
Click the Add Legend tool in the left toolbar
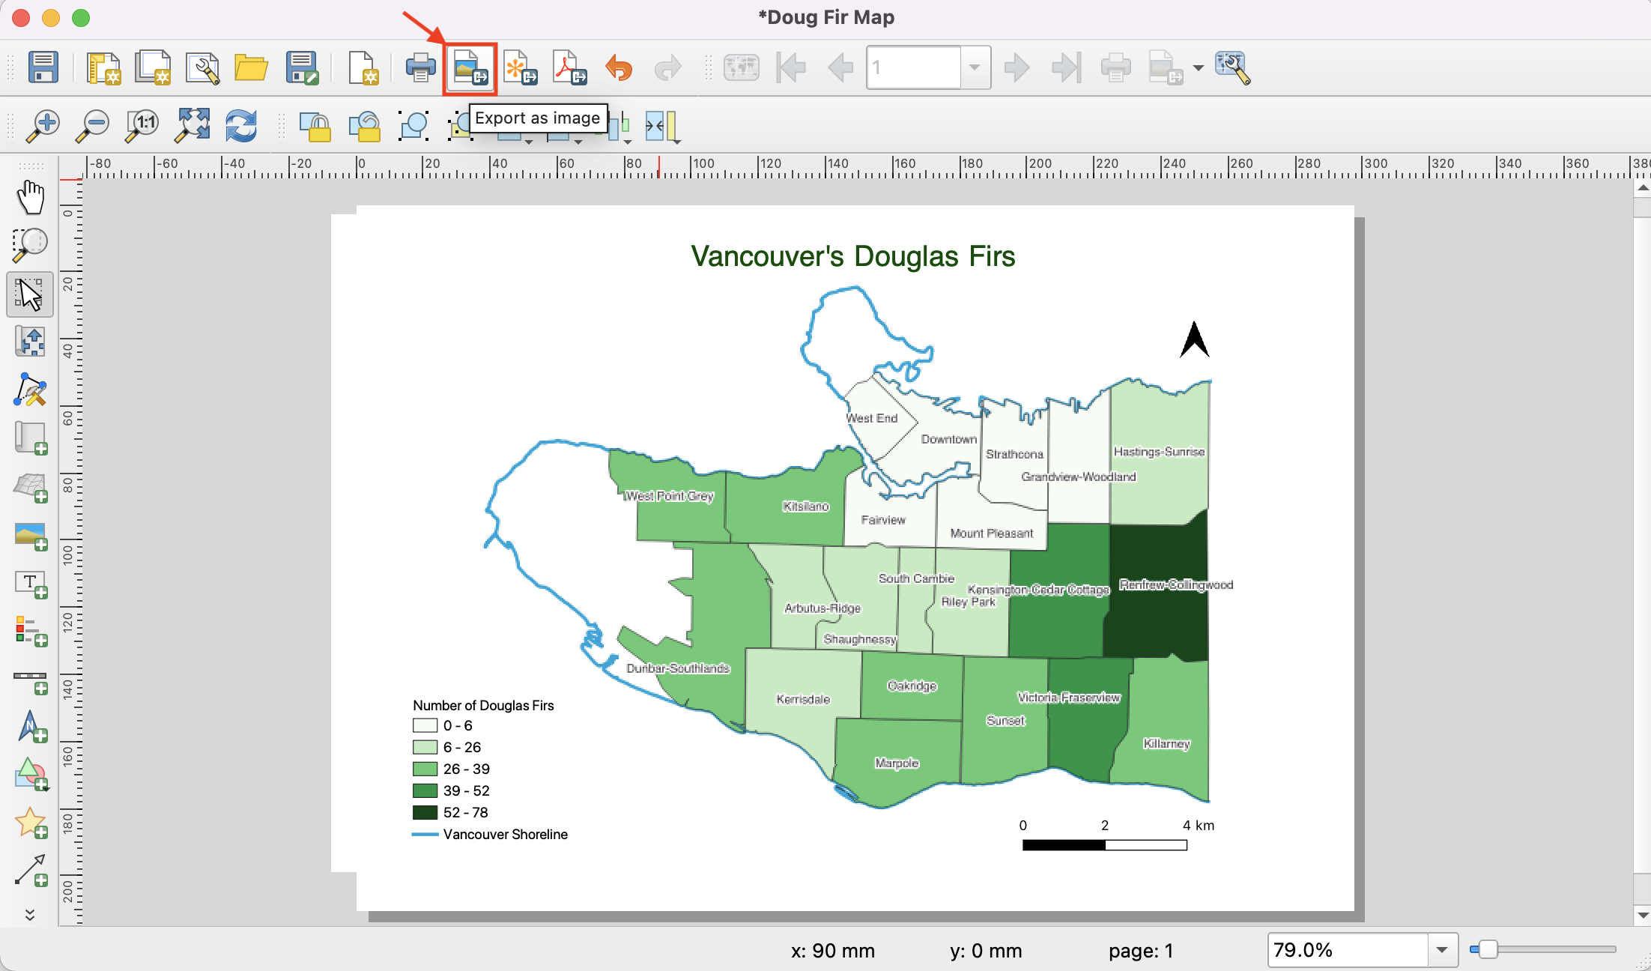point(31,631)
